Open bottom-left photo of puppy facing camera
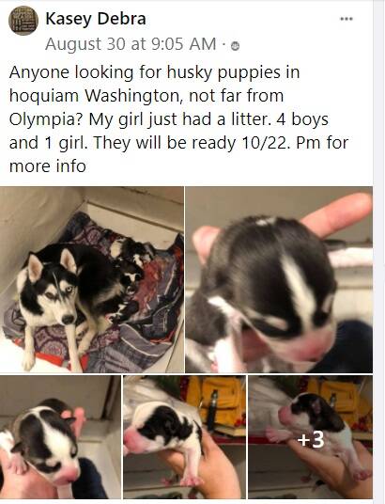Screen dimensions: 385x504 pyautogui.click(x=60, y=437)
